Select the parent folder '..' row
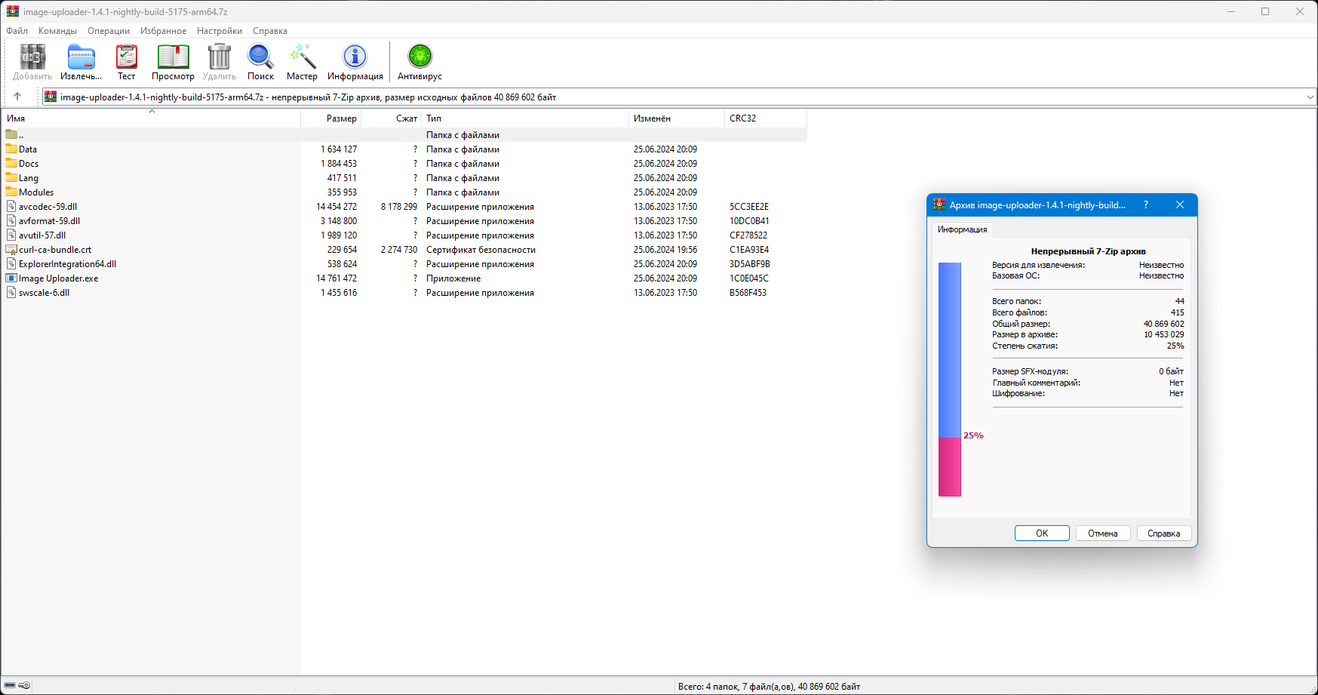Viewport: 1318px width, 695px height. point(404,134)
